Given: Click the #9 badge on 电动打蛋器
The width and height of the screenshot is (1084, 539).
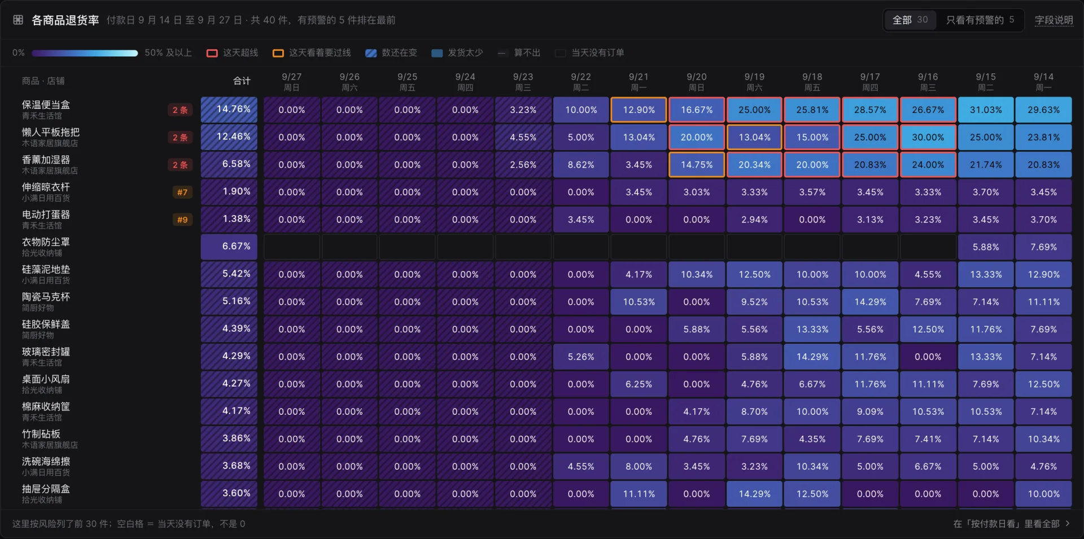Looking at the screenshot, I should (182, 220).
